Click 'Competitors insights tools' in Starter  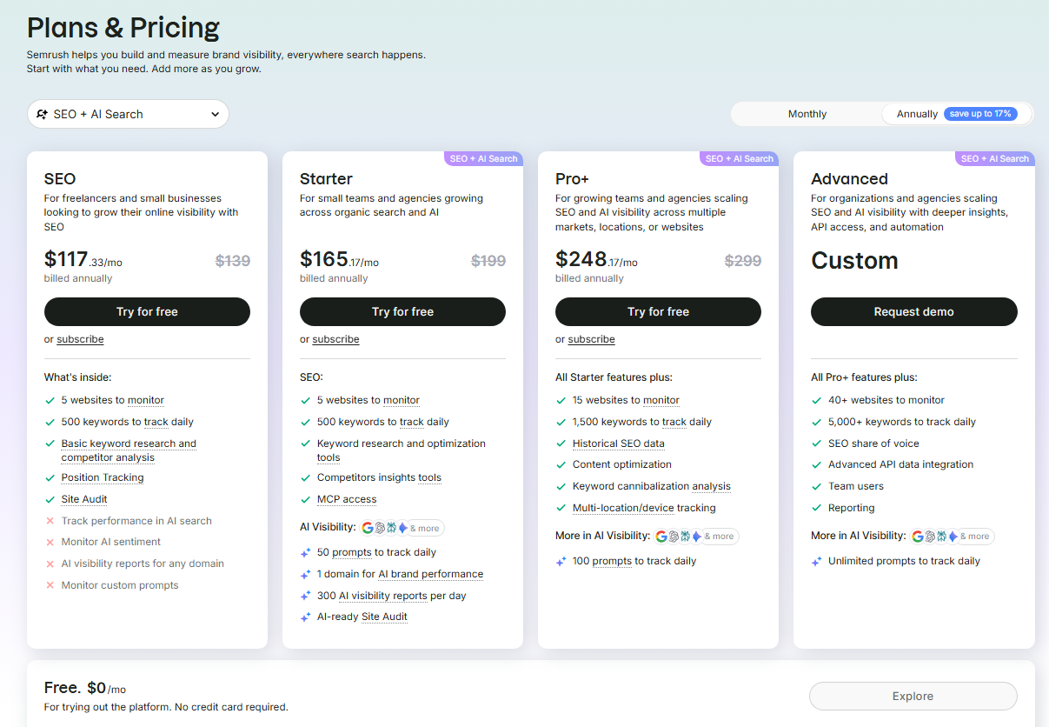tap(379, 477)
